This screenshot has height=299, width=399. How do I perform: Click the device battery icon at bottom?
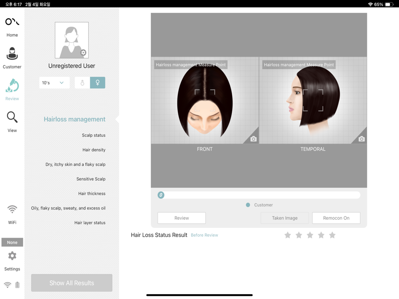[x=17, y=285]
